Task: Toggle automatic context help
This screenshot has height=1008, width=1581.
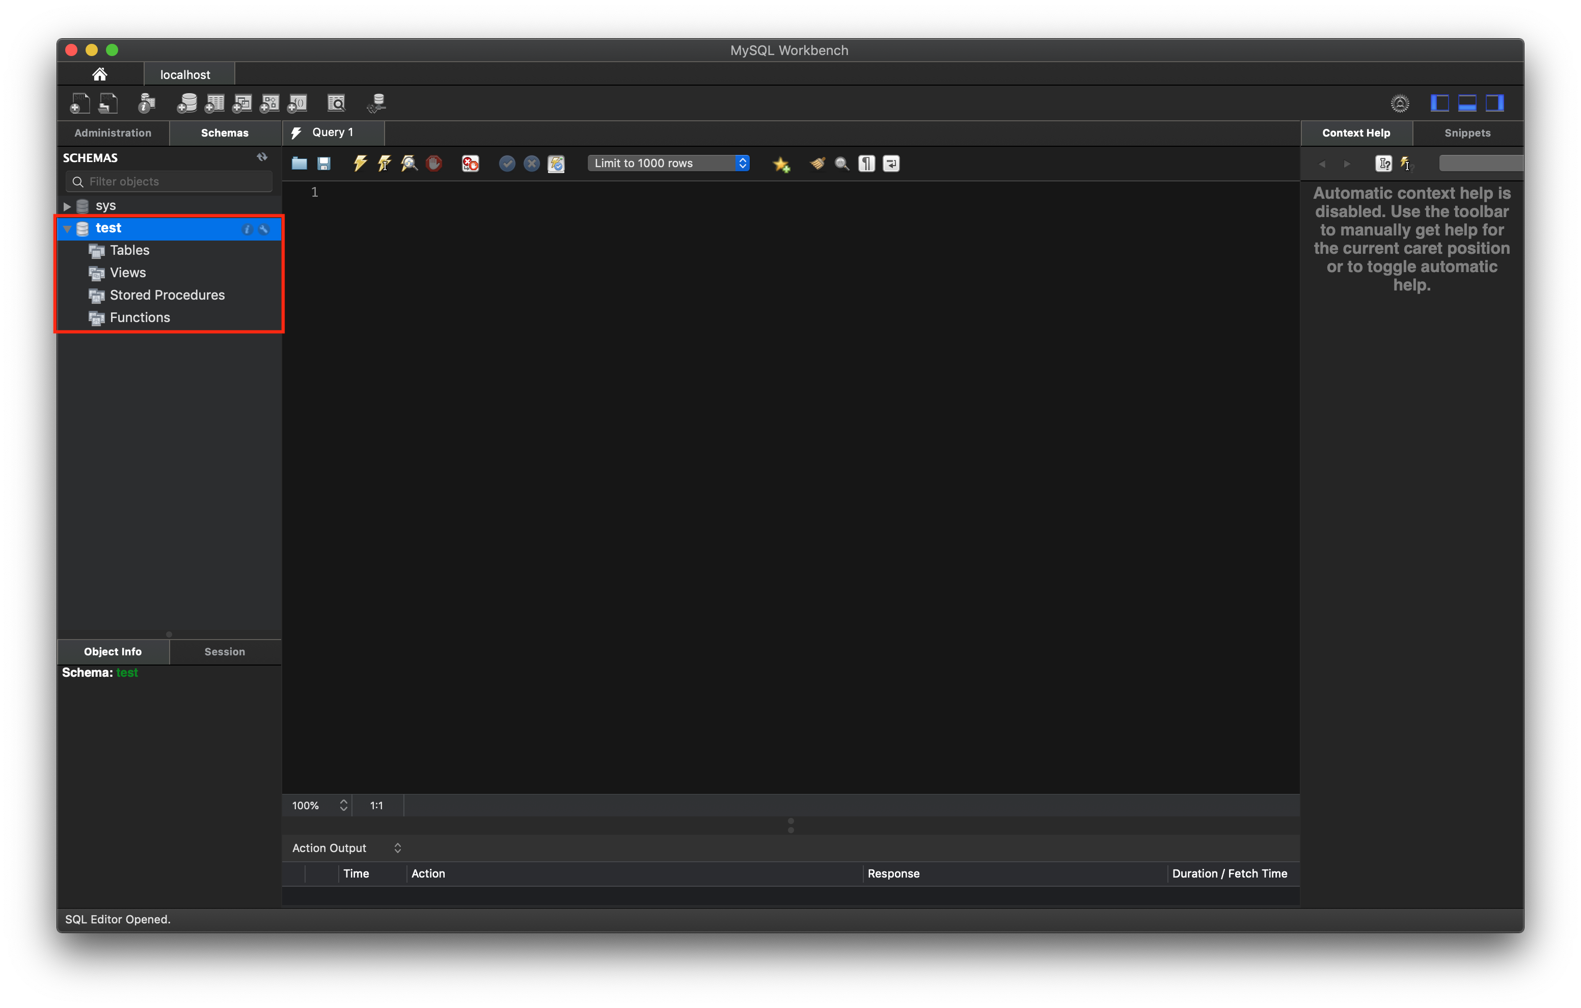Action: [1406, 164]
